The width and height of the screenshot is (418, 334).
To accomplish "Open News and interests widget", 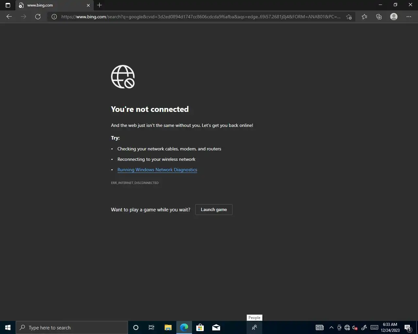I will pos(320,327).
